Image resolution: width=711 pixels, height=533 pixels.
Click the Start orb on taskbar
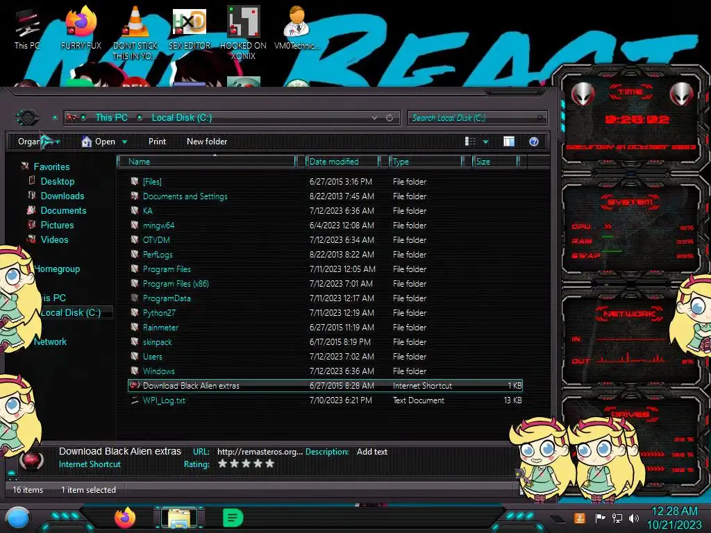point(18,518)
